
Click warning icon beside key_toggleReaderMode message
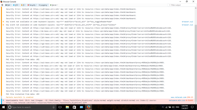[x=3, y=22]
